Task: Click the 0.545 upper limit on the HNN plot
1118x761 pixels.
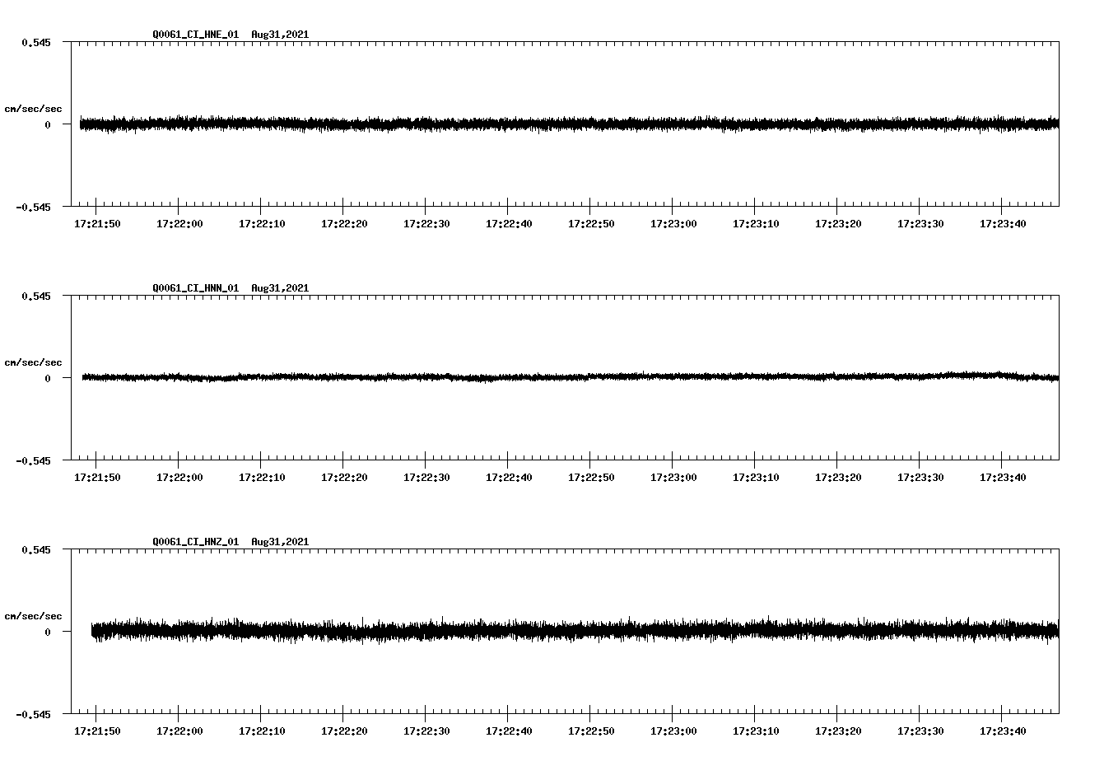Action: [35, 296]
